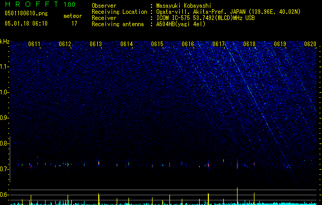The height and width of the screenshot is (205, 322).
Task: Click the 0.6 kHz axis label
Action: (x=4, y=195)
